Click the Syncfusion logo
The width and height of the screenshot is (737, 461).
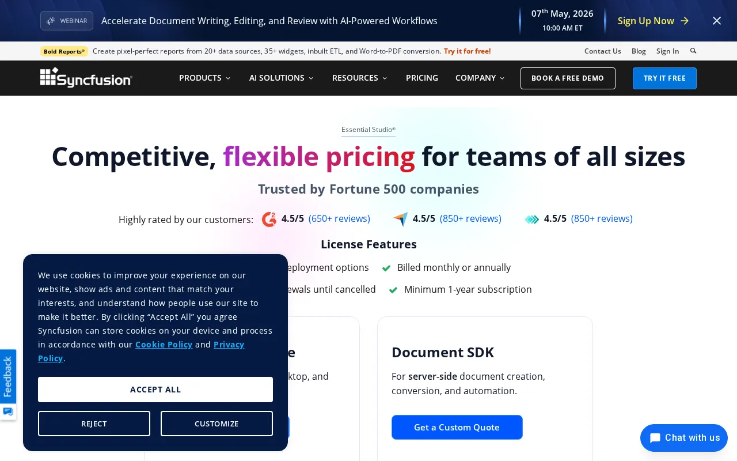click(86, 78)
